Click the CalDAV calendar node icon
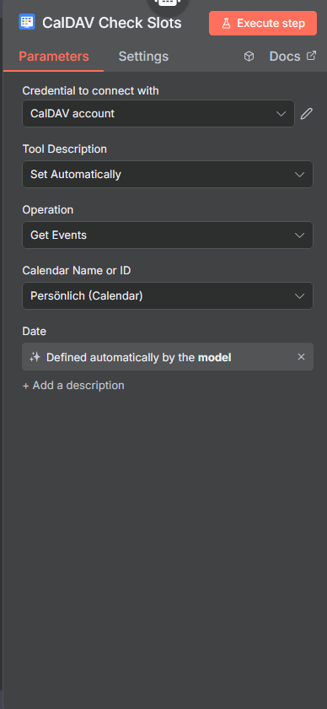 [27, 22]
